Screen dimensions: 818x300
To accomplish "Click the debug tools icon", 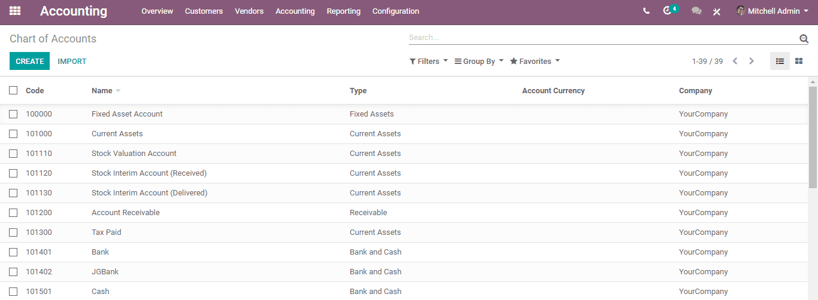I will coord(717,11).
